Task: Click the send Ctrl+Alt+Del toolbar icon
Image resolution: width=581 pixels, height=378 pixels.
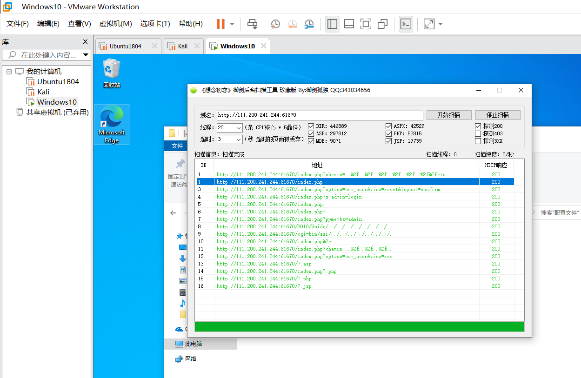Action: [252, 24]
